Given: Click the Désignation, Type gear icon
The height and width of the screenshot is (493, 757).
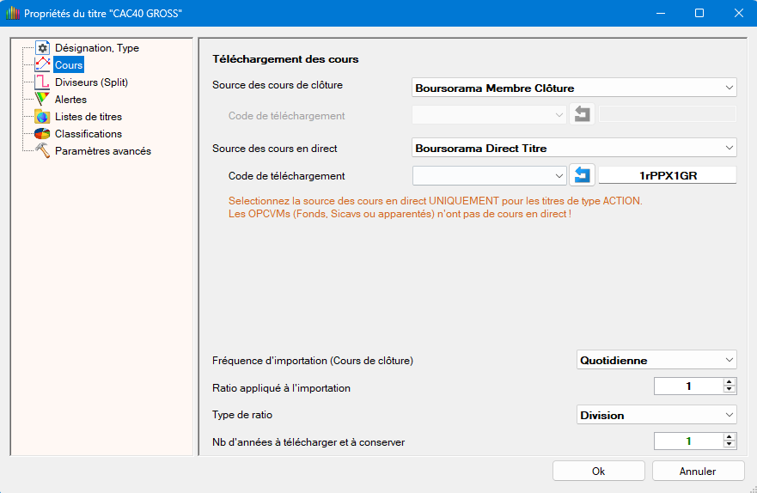Looking at the screenshot, I should [42, 48].
